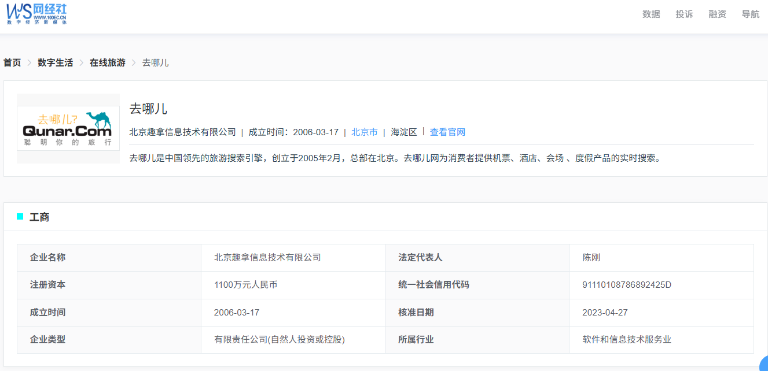Click the 软件和信息技术服务业 cell
This screenshot has height=371, width=768.
point(662,340)
